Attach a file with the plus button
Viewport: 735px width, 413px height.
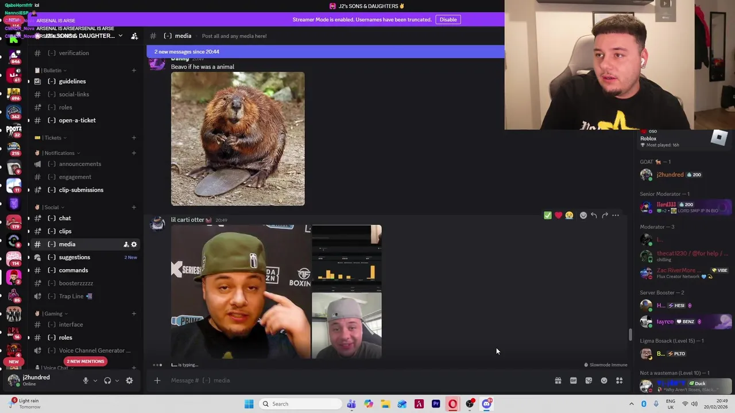157,380
